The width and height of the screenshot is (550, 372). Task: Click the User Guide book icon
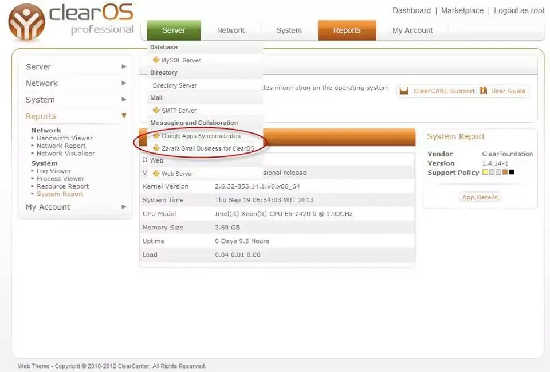(x=484, y=91)
